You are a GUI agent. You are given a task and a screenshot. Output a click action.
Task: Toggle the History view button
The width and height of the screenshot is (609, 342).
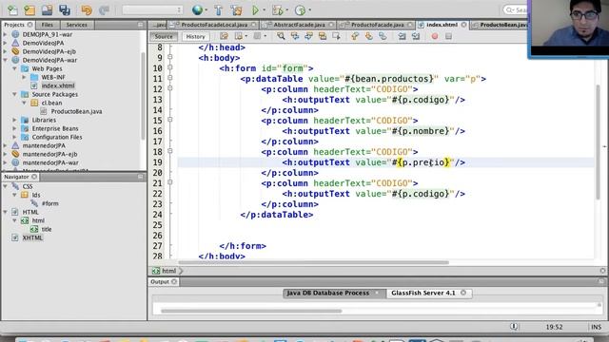click(195, 36)
